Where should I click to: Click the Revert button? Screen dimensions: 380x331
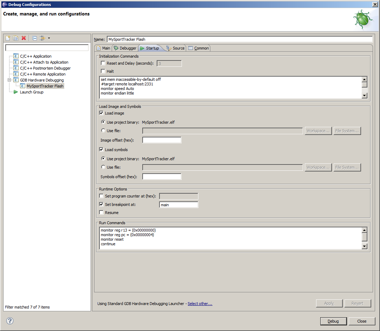[x=358, y=303]
